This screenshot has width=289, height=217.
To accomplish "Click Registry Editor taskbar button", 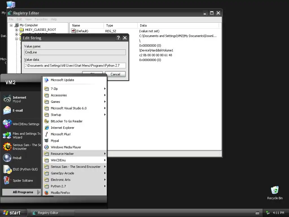I will click(x=52, y=213).
